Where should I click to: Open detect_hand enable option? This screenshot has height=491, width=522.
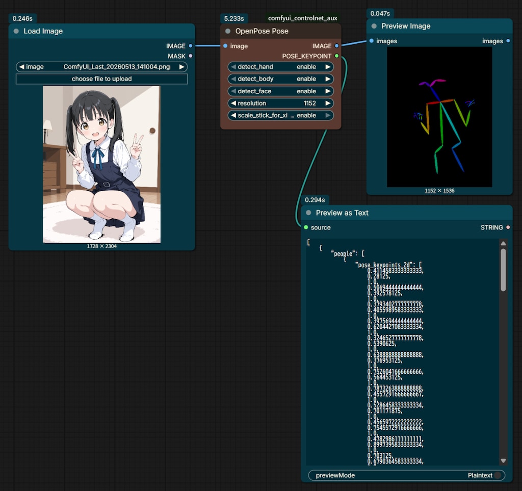tap(281, 67)
